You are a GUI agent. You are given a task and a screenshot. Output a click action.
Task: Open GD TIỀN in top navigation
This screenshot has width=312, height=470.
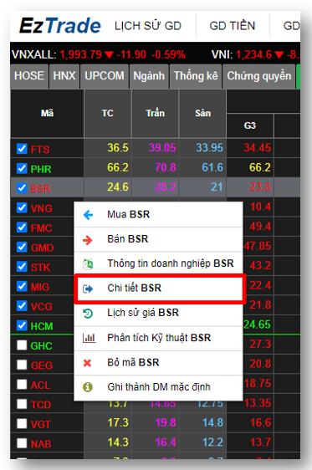(233, 26)
